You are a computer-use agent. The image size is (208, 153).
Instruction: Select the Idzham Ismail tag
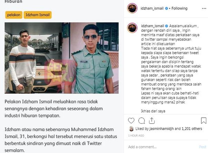tap(38, 15)
